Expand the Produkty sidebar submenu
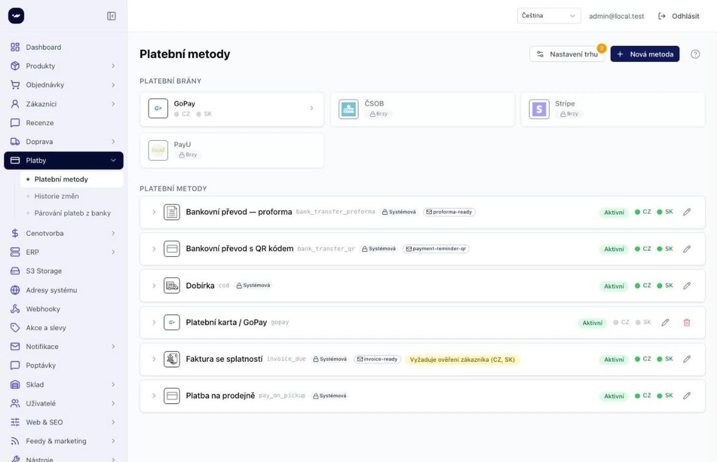717x462 pixels. click(x=113, y=66)
